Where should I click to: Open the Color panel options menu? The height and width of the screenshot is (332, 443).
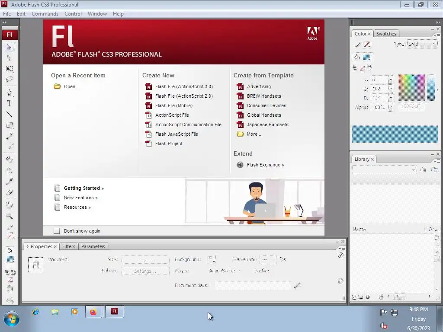437,35
